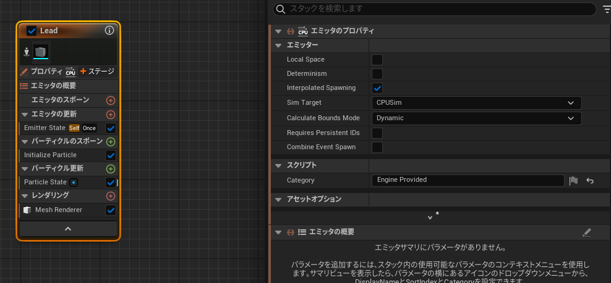Screen dimensions: 611x283
Task: Click the Once badge on Emitter State
Action: click(x=89, y=128)
